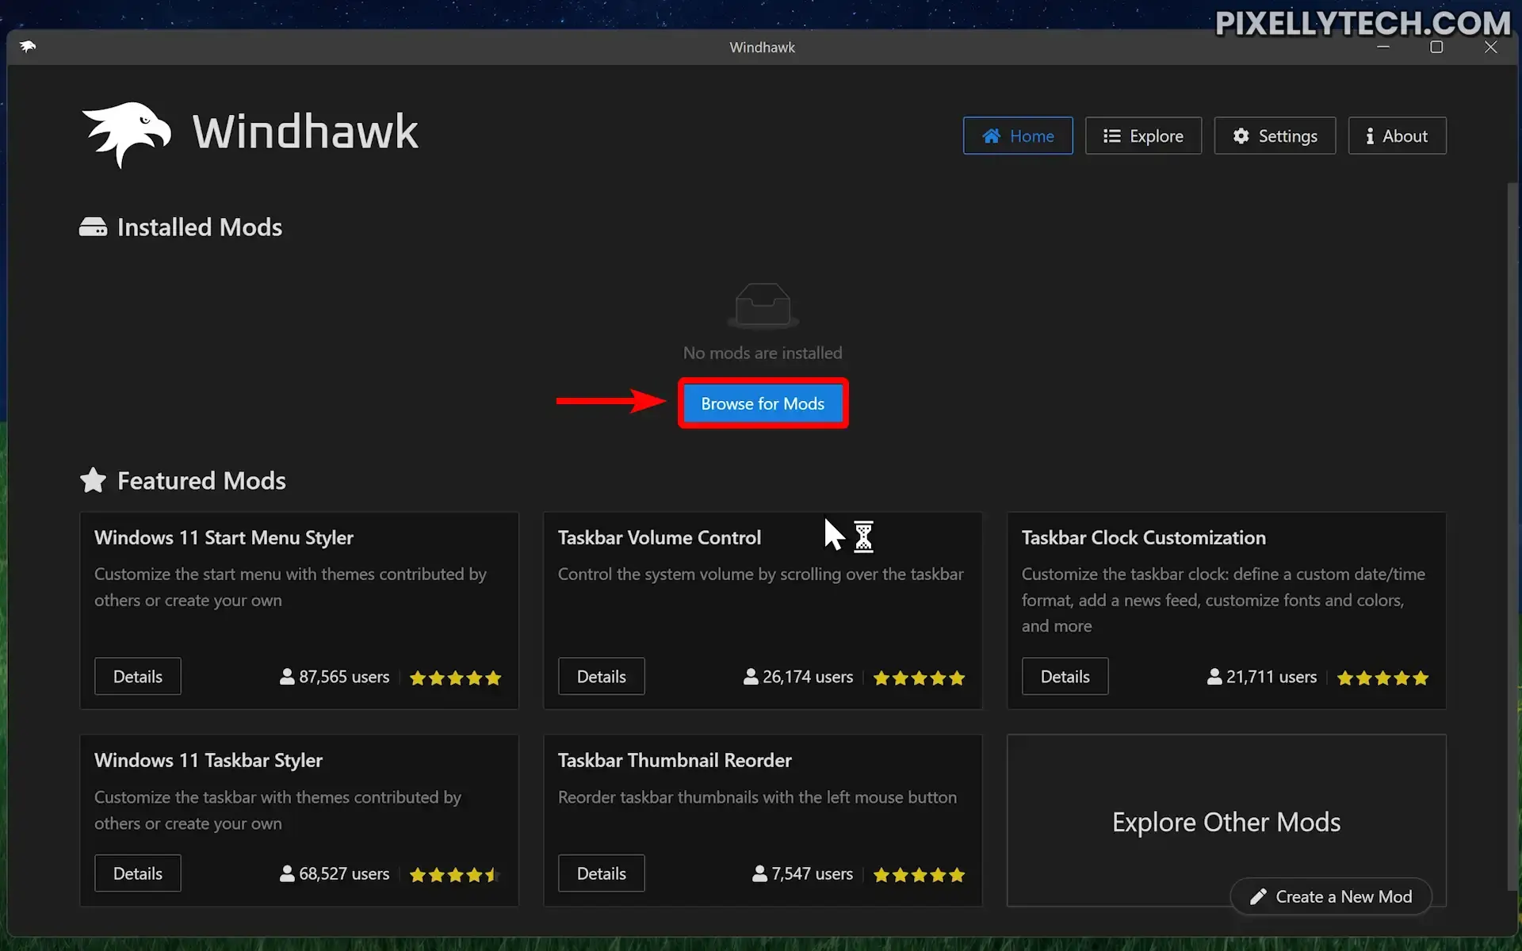
Task: Click the Taskbar Volume Control title
Action: (x=659, y=537)
